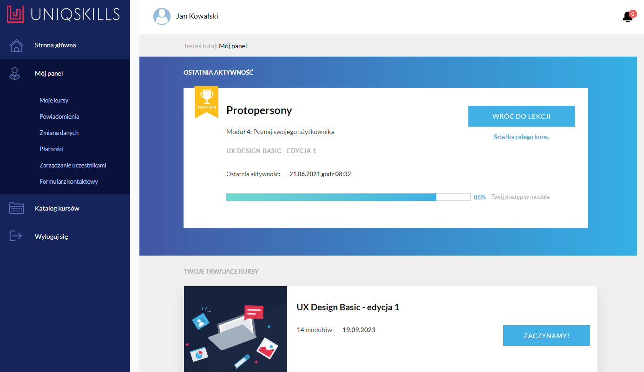Viewport: 644px width, 372px height.
Task: Select Zmiana danych submenu item
Action: (59, 133)
